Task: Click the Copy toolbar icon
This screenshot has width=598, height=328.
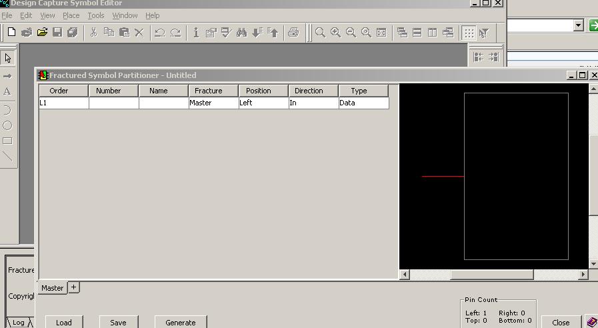Action: click(x=109, y=33)
